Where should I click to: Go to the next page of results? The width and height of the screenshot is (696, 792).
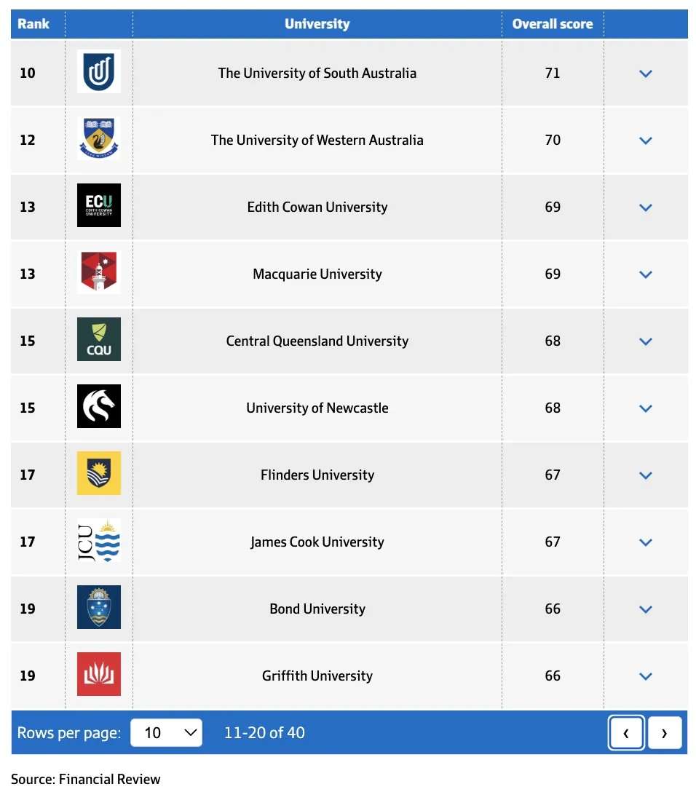point(664,733)
